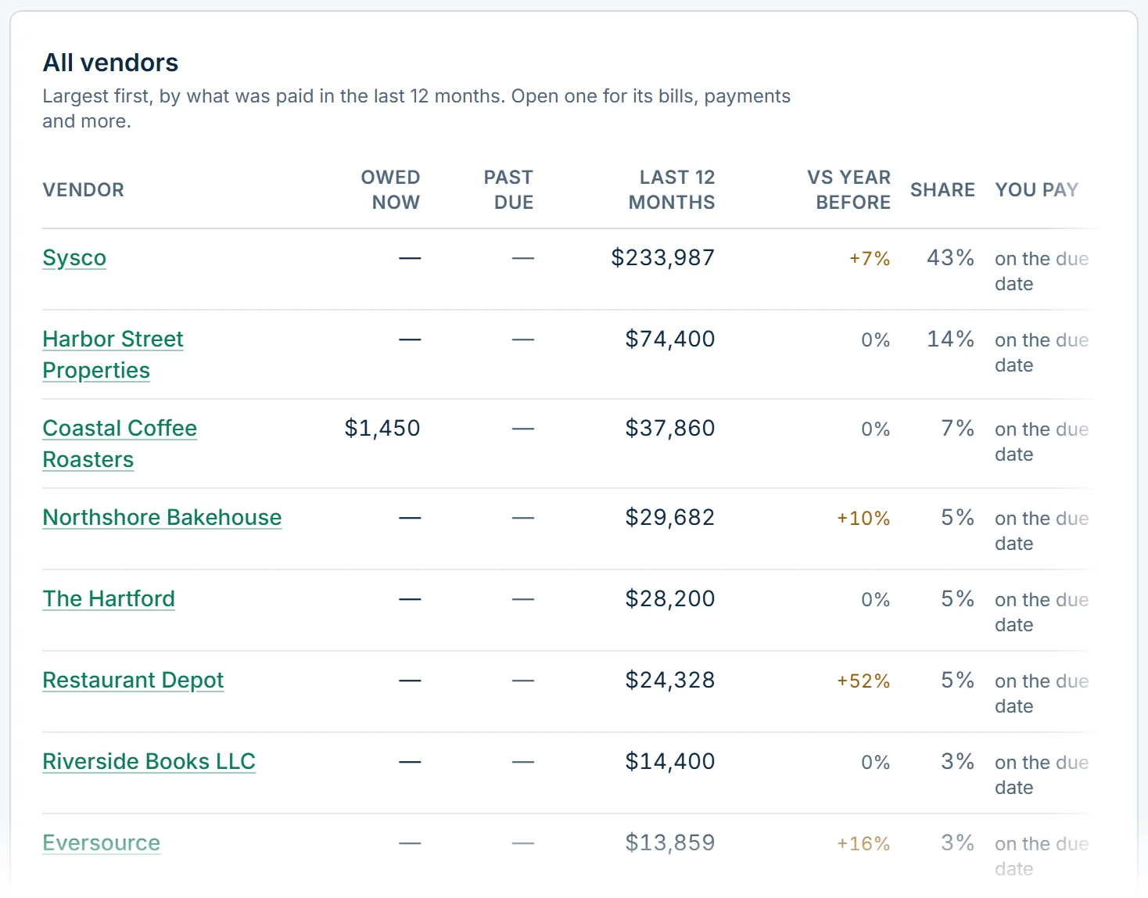Select the $74,400 amount for Harbor Street
Image resolution: width=1148 pixels, height=898 pixels.
(x=670, y=339)
